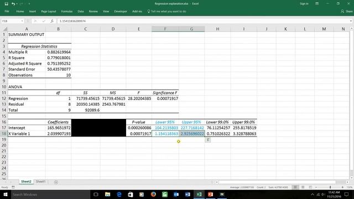Click the Name Box showing F18
The width and height of the screenshot is (354, 199).
click(11, 21)
